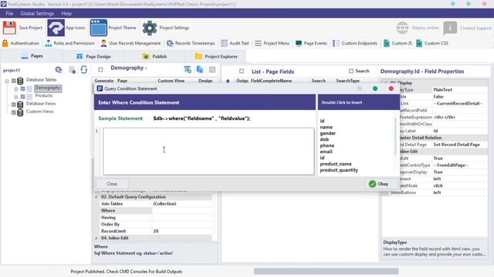Screen dimensions: 494x277
Task: Expand the Products tree node
Action: 16,97
